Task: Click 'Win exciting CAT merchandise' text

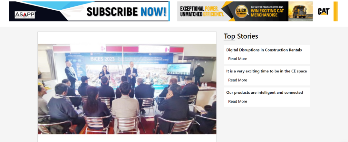Action: [x=267, y=13]
